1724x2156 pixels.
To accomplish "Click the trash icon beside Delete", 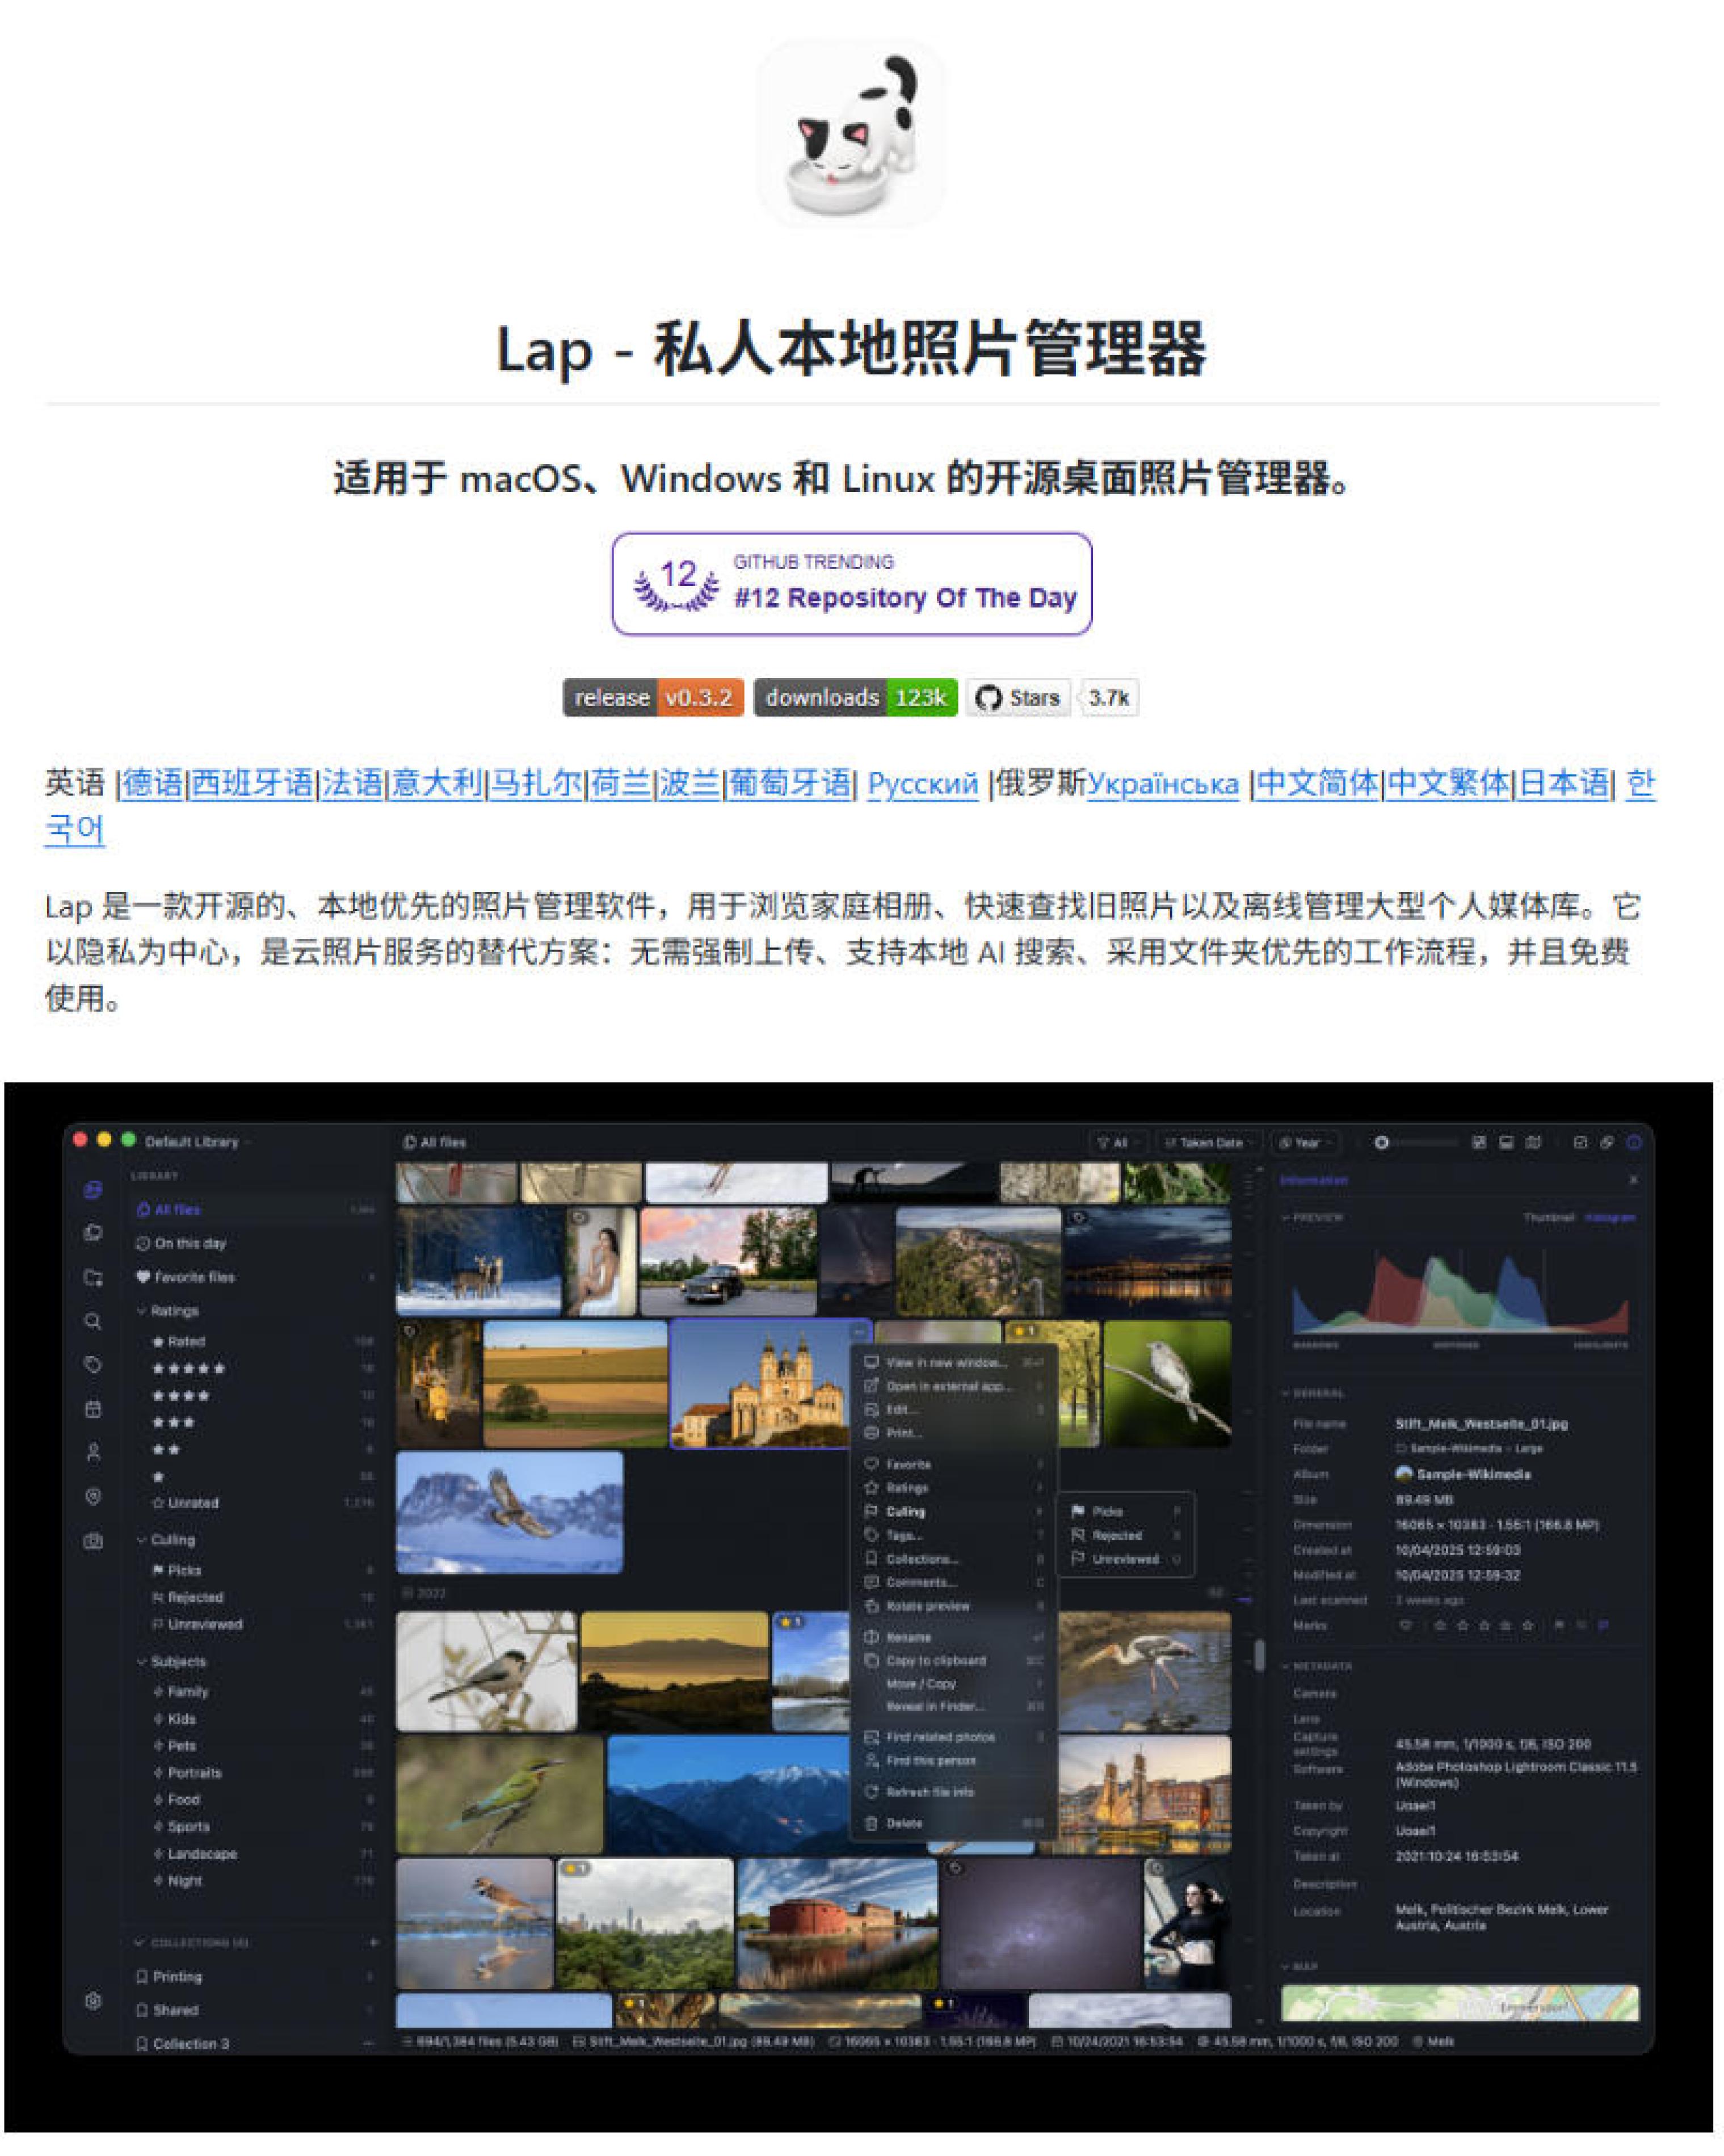I will click(x=871, y=1823).
